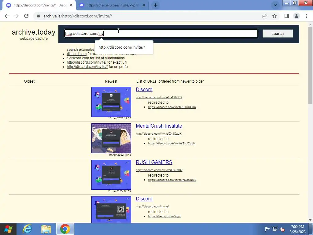The height and width of the screenshot is (235, 313).
Task: Click https://discord.com/login redirect link
Action: coord(164,216)
